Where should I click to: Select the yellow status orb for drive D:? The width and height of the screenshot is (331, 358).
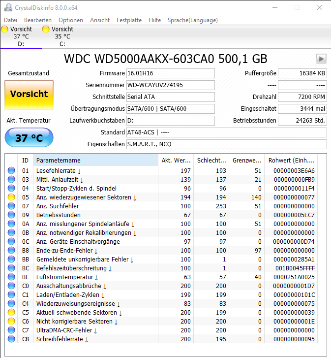point(4,29)
